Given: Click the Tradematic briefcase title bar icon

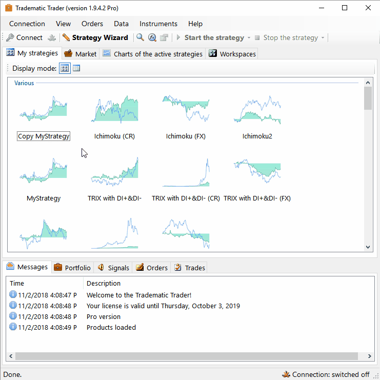Looking at the screenshot, I should 9,8.
